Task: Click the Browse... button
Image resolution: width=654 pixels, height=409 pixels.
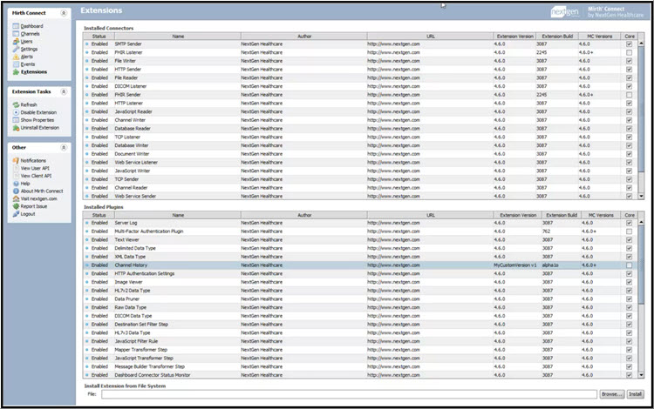Action: (612, 394)
